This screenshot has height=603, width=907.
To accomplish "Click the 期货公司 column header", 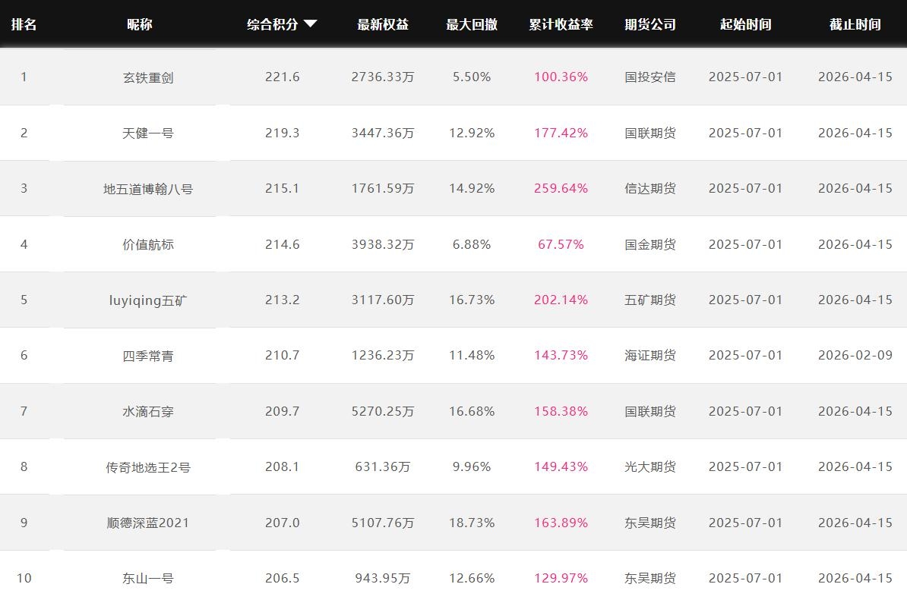I will click(650, 24).
